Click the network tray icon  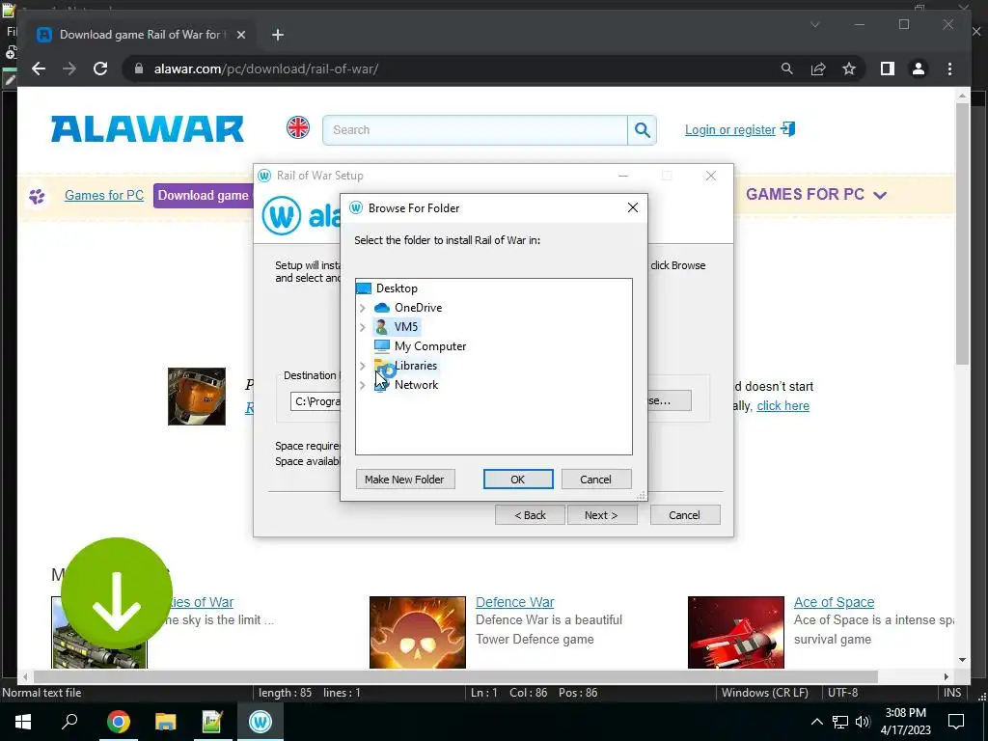tap(840, 722)
